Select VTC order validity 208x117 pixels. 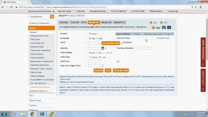coord(104,53)
